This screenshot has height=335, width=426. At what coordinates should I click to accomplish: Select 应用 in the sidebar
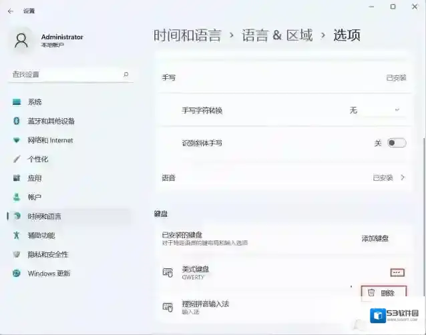[x=35, y=178]
